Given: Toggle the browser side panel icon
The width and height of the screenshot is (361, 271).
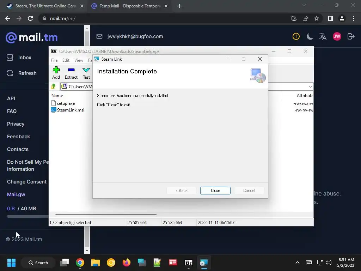Looking at the screenshot, I should point(331,18).
